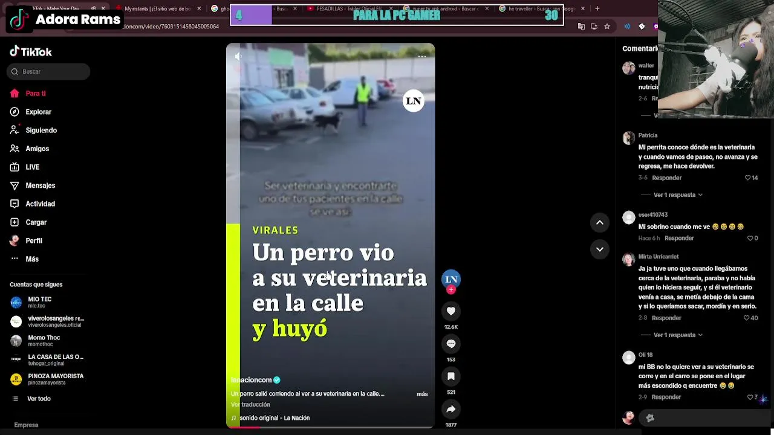Mute the video with the speaker icon
The height and width of the screenshot is (435, 774).
[238, 56]
